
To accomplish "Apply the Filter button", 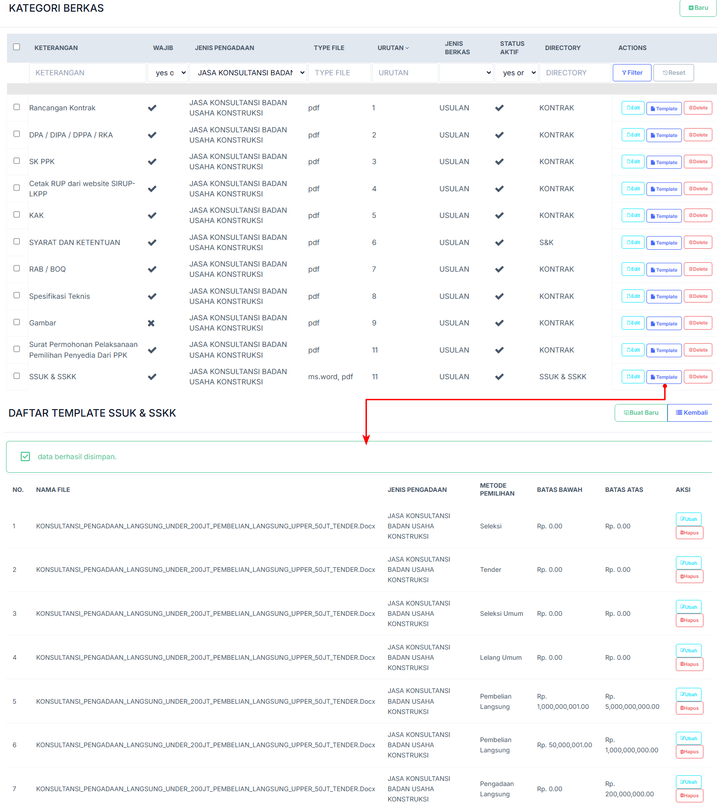I will click(x=631, y=73).
